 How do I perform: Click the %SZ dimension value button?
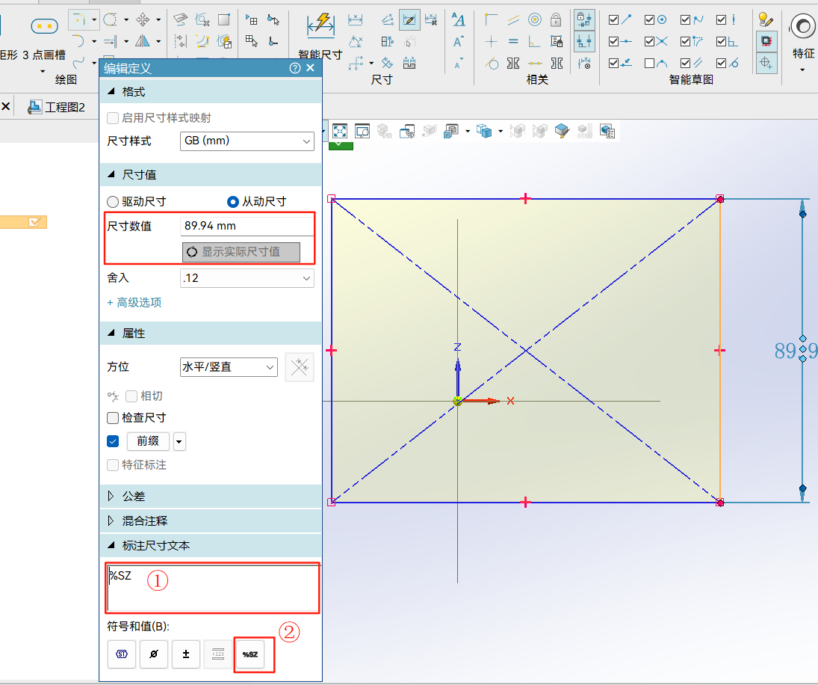(x=250, y=654)
